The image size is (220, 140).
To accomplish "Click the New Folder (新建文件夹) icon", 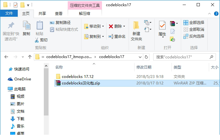I will point(136,25).
